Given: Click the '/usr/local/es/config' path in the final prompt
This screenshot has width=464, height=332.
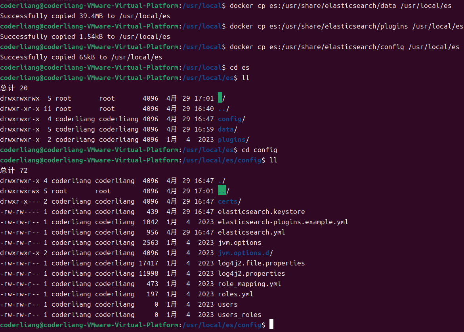Looking at the screenshot, I should [222, 325].
